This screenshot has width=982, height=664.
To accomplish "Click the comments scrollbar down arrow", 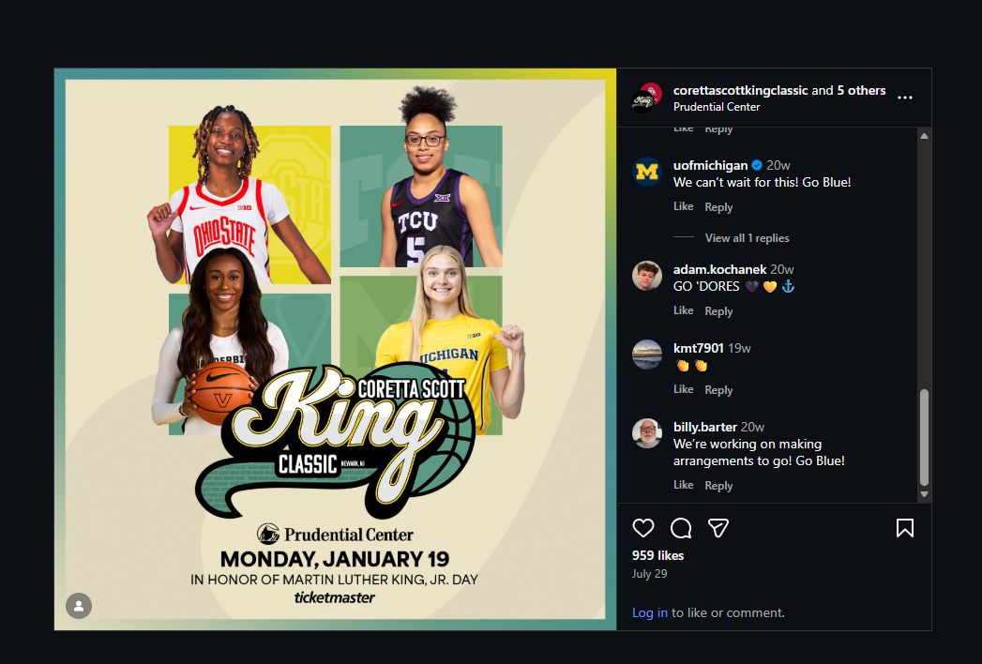I will [925, 494].
